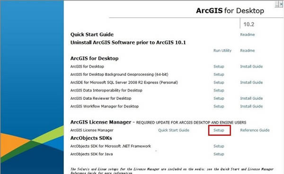Click the 'REQUIRED UPDATE FOR ARCGIS DESKTOP' notice

191,123
